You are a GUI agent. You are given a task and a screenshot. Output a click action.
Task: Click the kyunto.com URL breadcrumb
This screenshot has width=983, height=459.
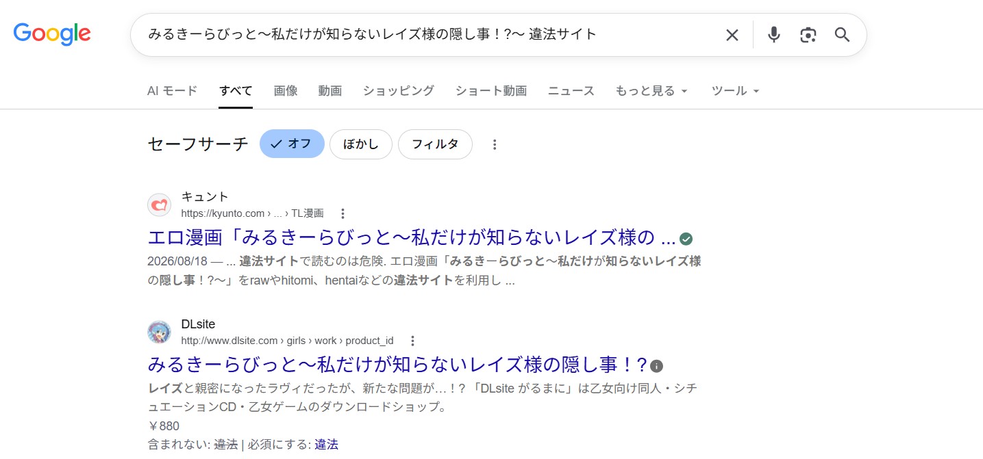252,213
